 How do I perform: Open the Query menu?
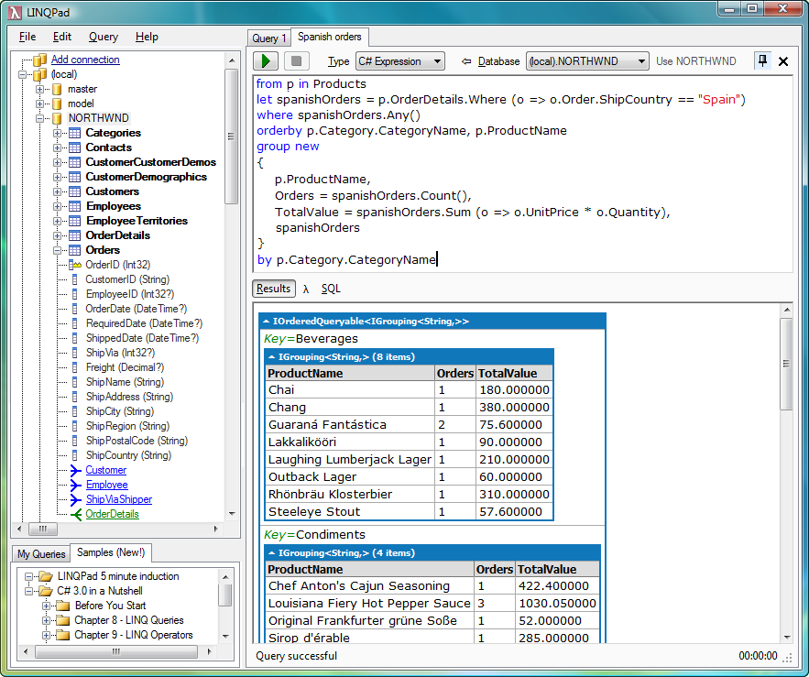pos(104,37)
